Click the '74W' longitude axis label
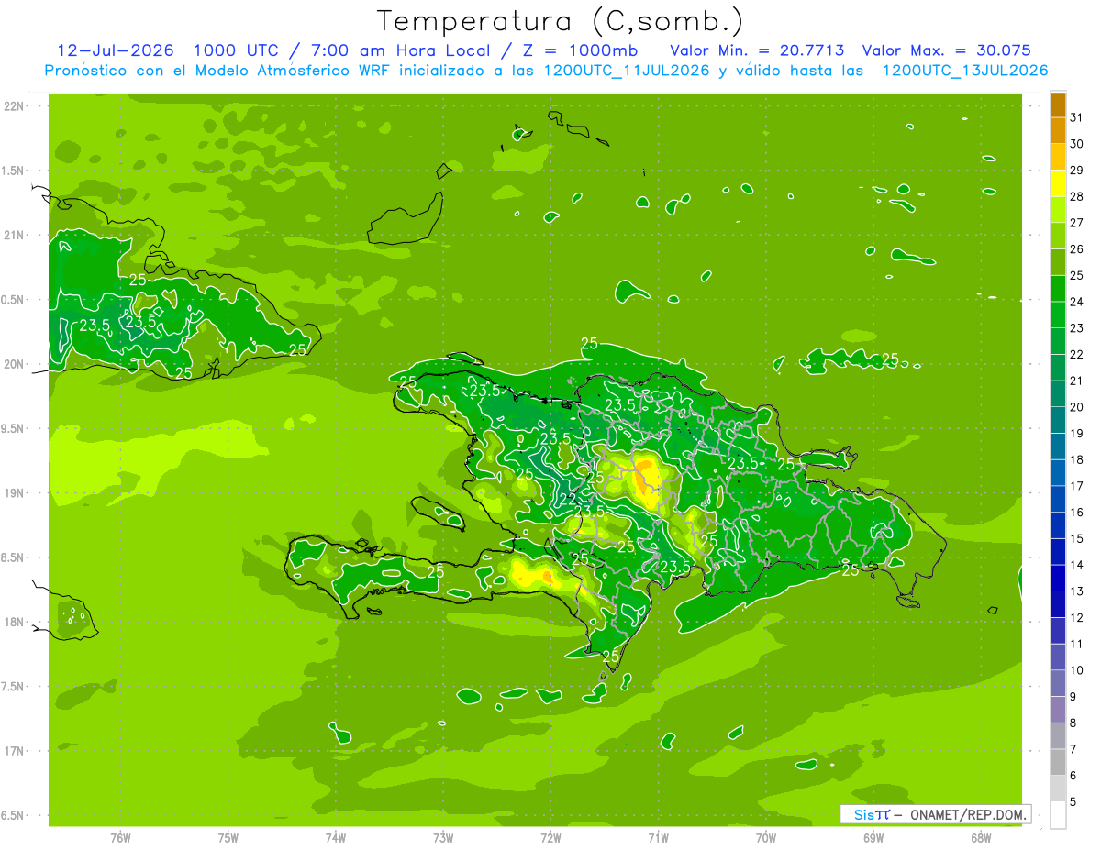The width and height of the screenshot is (1101, 850). pos(336,837)
